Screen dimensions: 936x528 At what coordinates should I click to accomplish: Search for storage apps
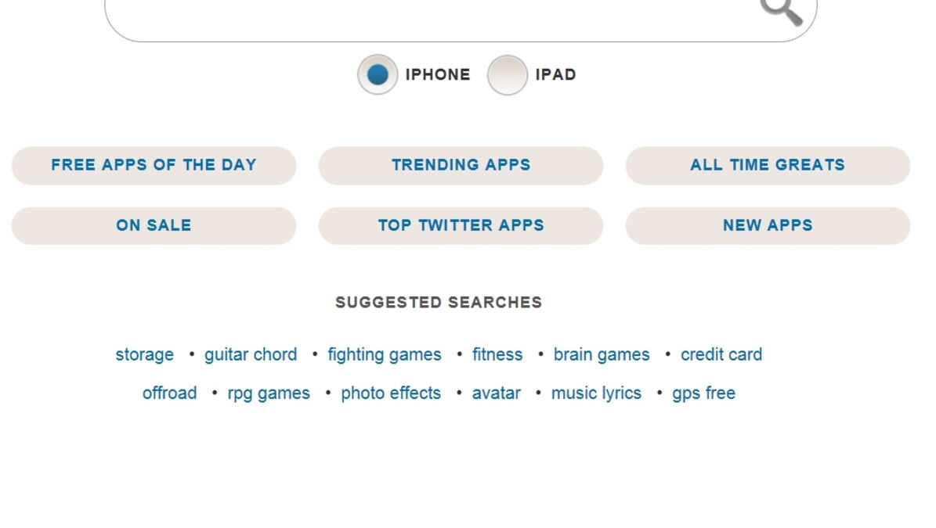[144, 354]
